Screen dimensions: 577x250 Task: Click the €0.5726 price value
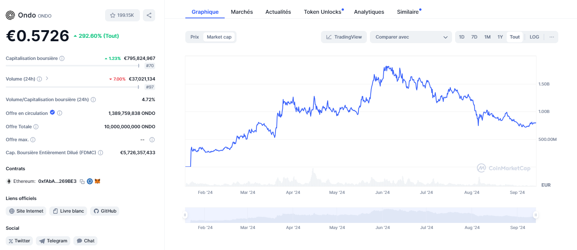pyautogui.click(x=37, y=36)
